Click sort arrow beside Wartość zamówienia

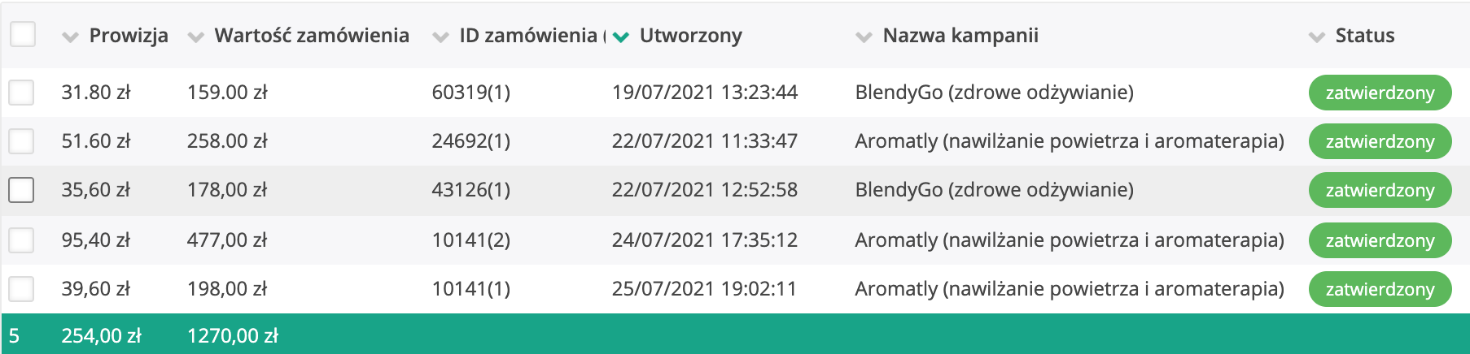click(195, 37)
